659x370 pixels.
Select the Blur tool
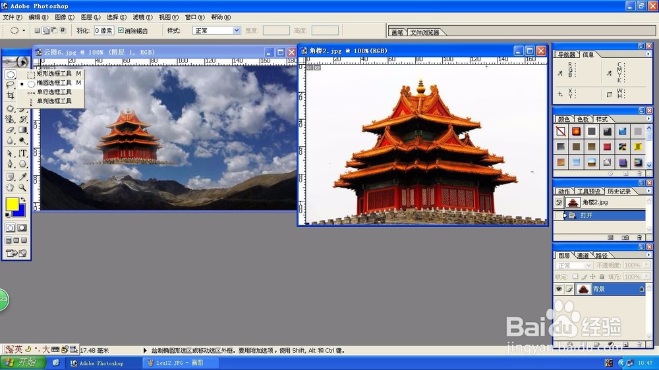11,141
